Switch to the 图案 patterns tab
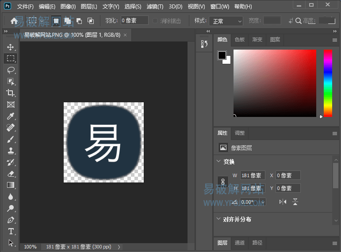Screen dimensions: 341x252 pyautogui.click(x=275, y=39)
